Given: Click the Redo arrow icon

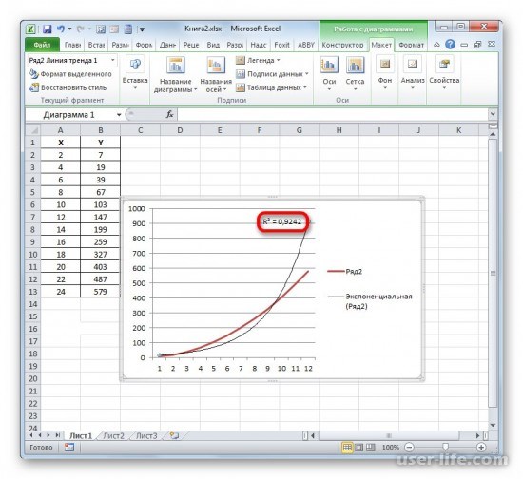Looking at the screenshot, I should (x=81, y=29).
